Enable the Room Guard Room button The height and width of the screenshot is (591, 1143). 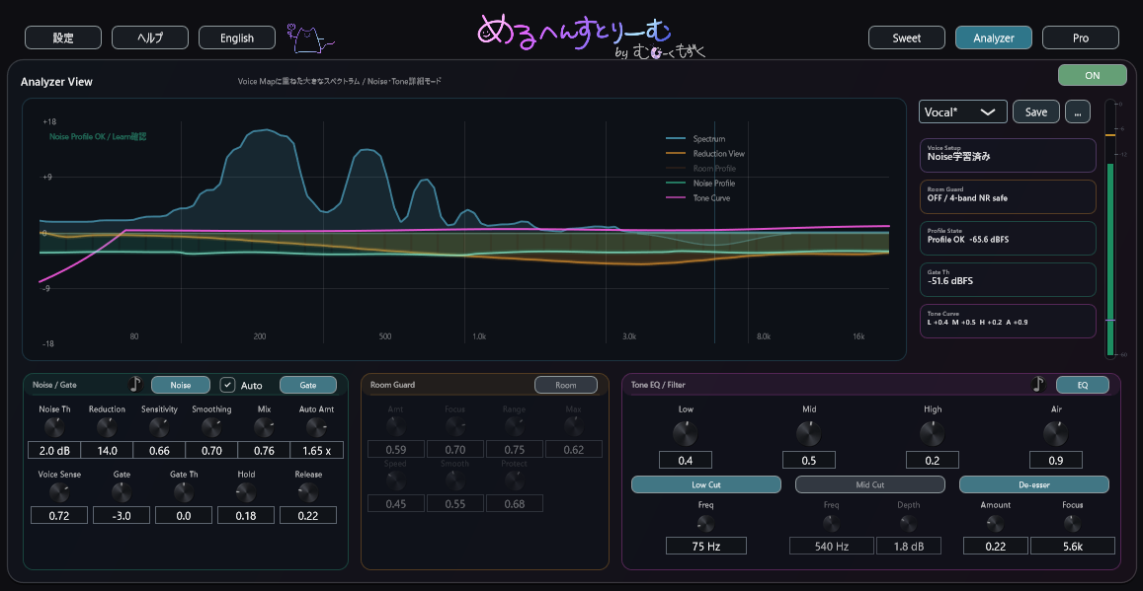pos(566,384)
